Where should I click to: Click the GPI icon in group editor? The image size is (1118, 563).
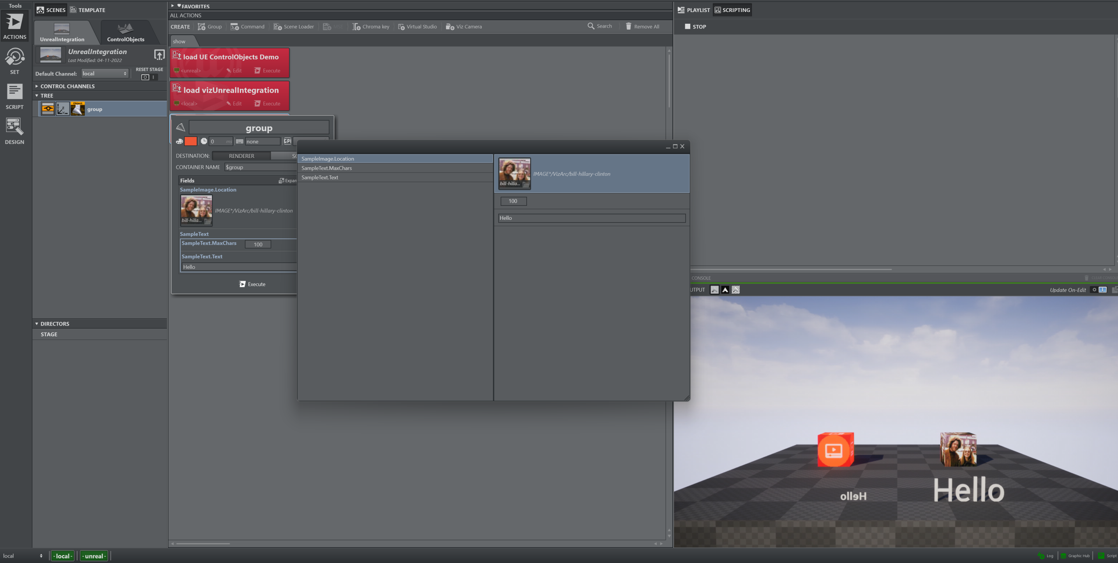pos(287,141)
